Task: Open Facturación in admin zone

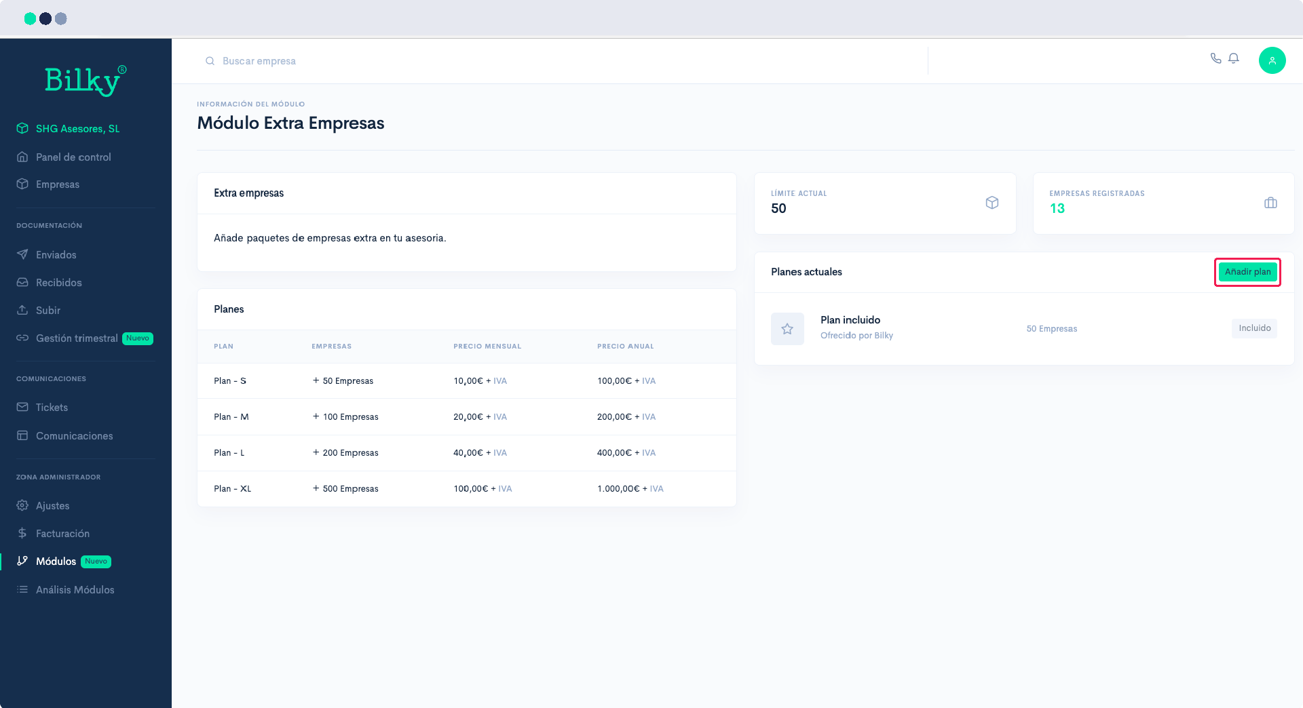Action: (x=62, y=534)
